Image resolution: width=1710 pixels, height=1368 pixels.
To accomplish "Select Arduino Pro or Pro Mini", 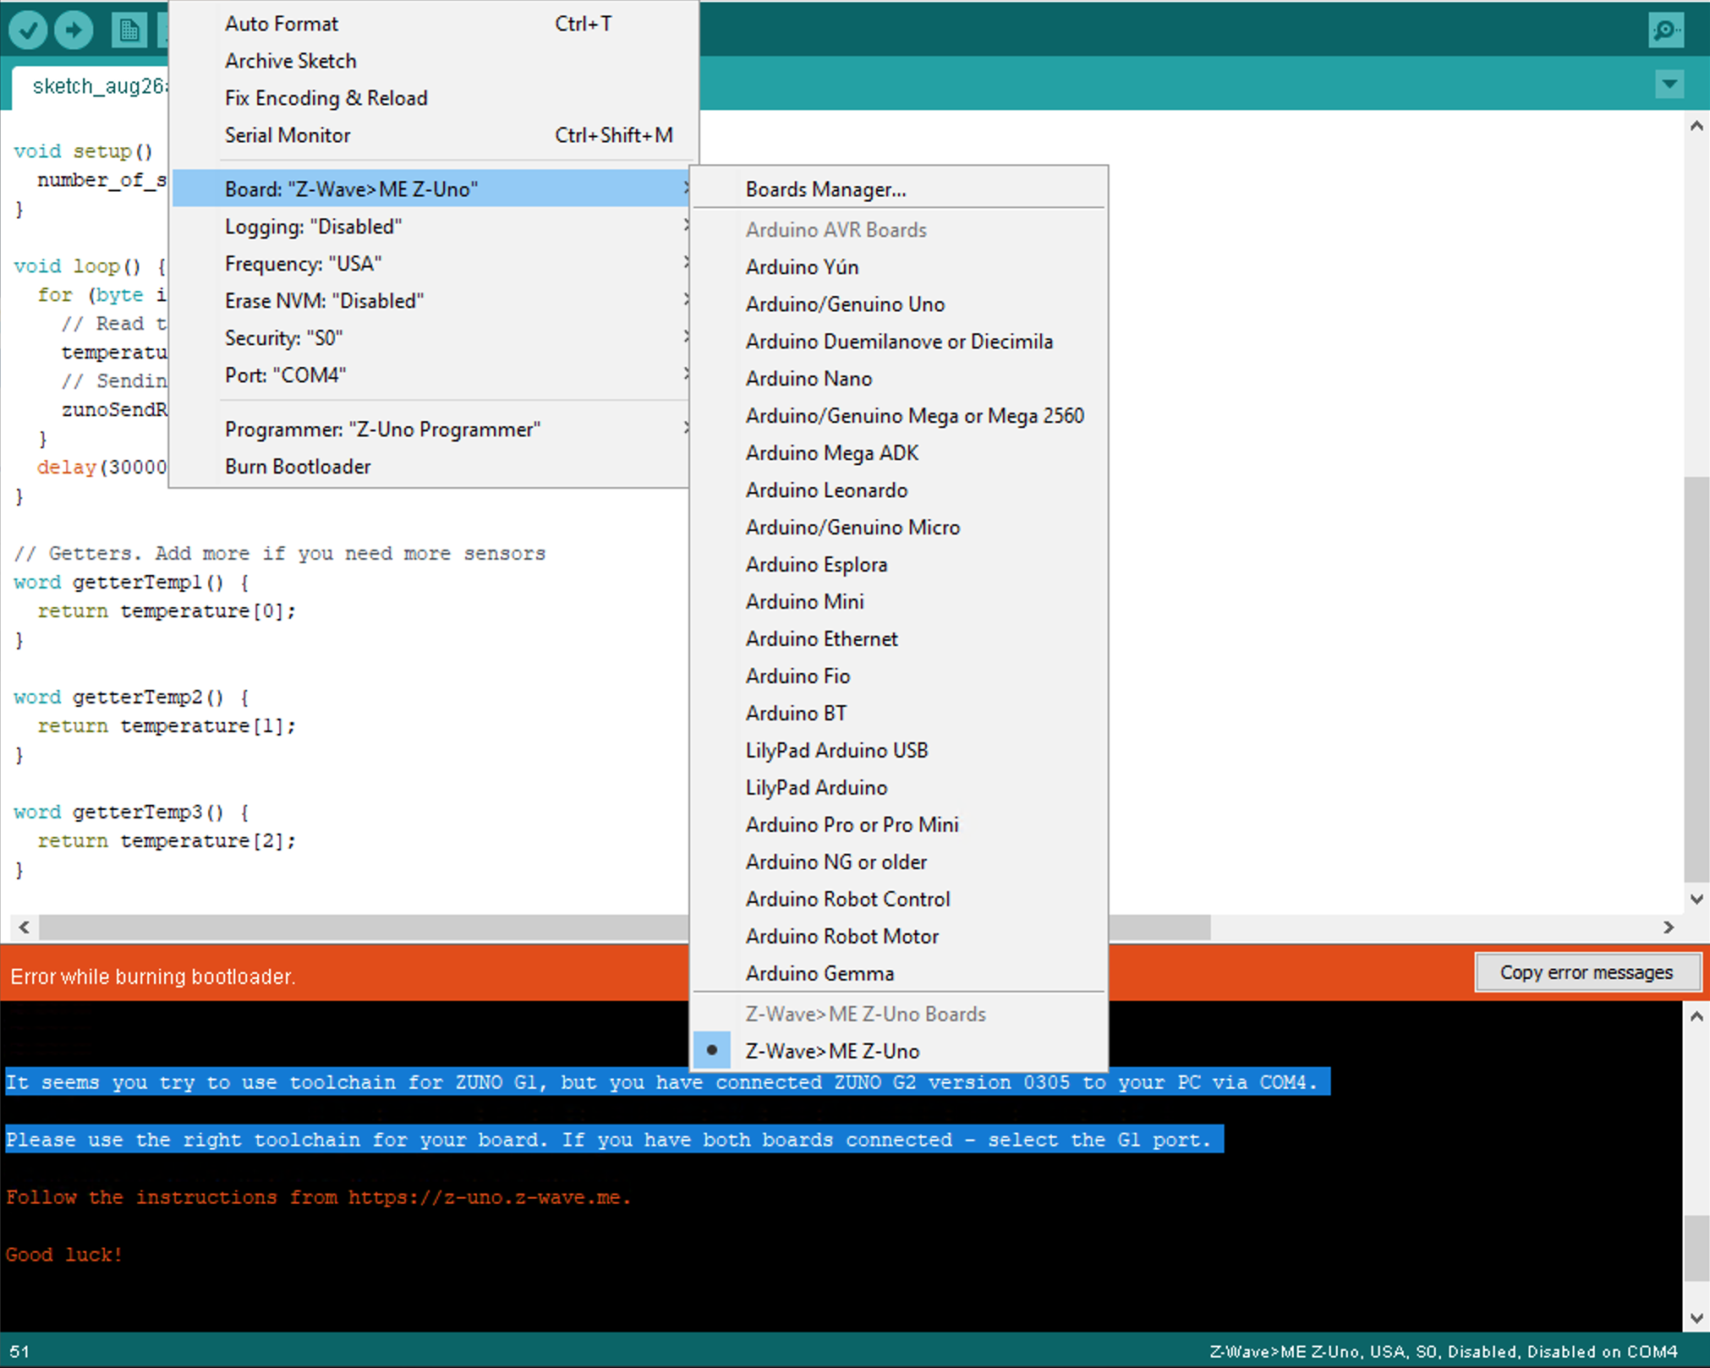I will coord(899,825).
